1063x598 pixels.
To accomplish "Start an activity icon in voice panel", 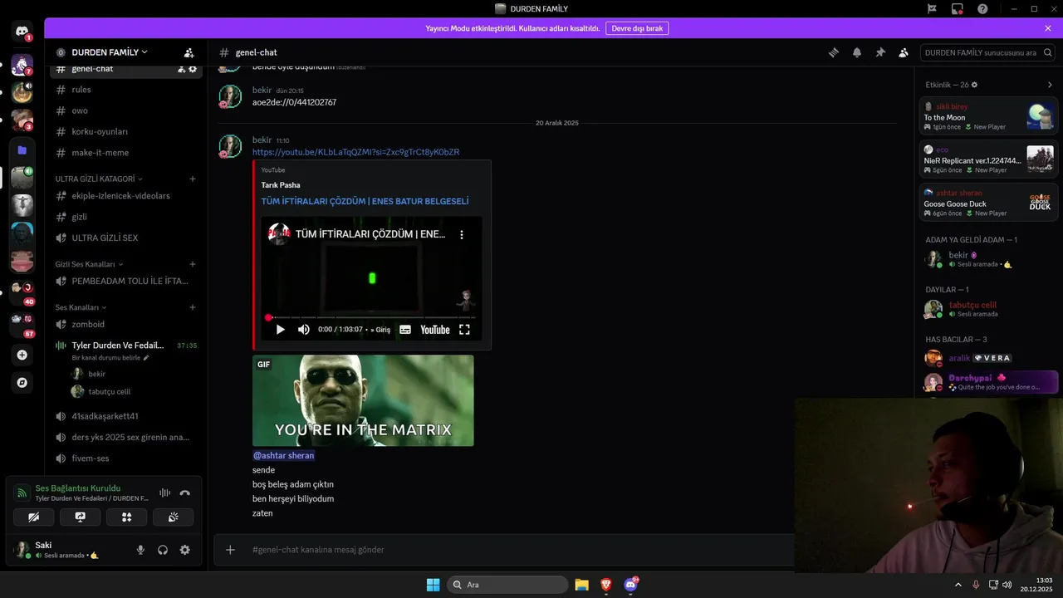I will pyautogui.click(x=127, y=517).
